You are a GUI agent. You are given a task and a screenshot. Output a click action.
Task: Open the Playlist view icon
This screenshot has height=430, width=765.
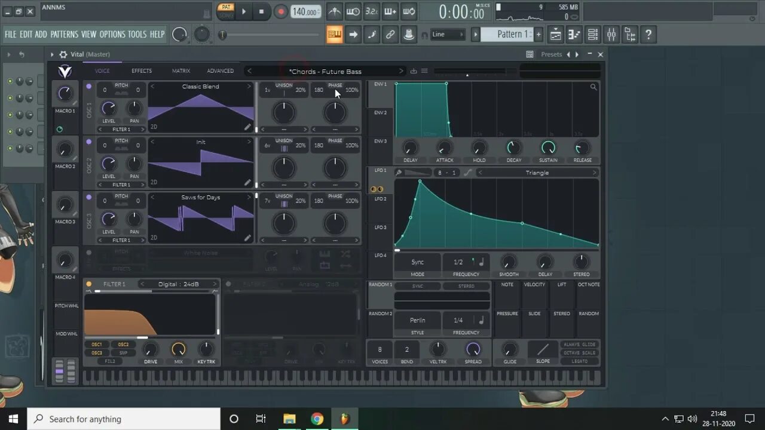(556, 35)
